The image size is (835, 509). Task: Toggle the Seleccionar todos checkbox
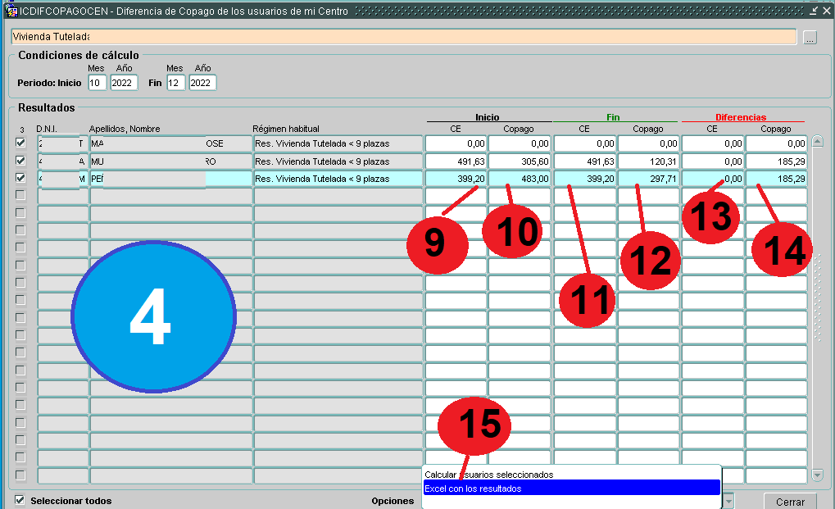coord(20,500)
